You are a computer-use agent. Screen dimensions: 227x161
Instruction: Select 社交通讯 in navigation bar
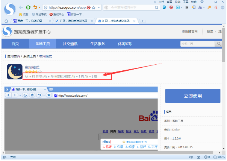[x=70, y=44]
